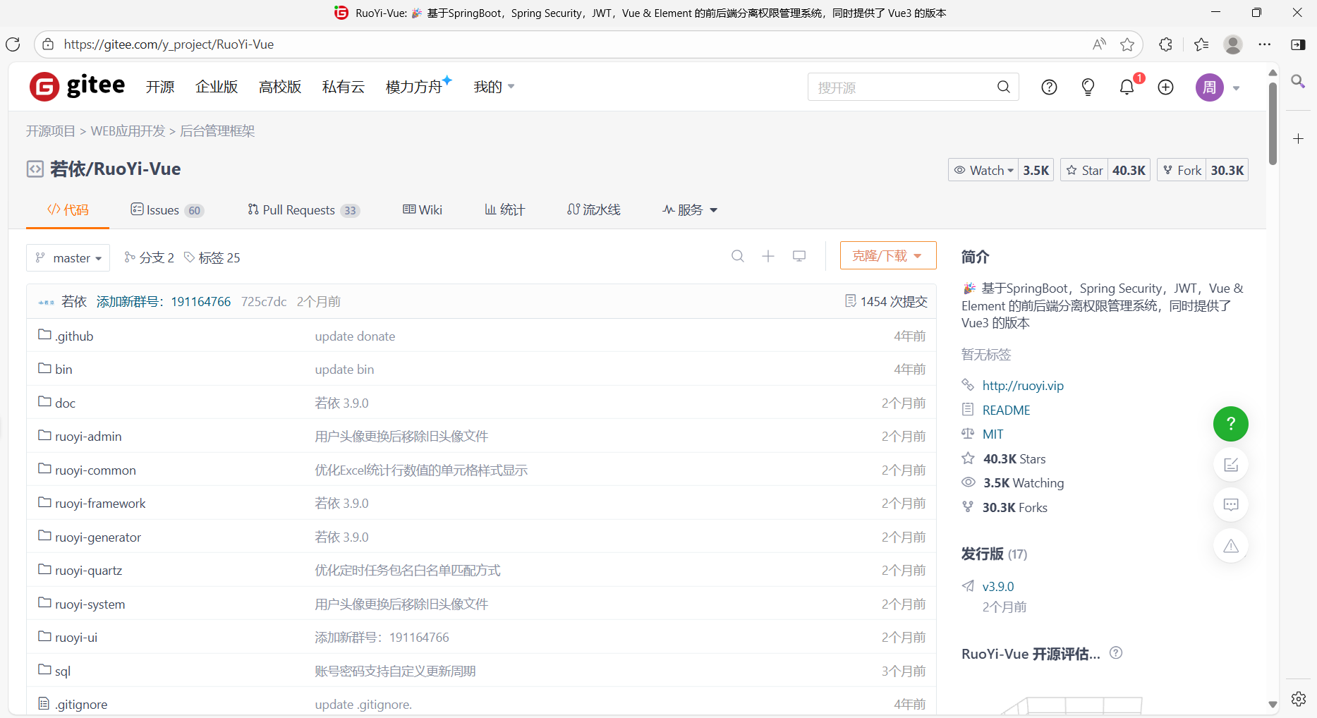This screenshot has height=718, width=1317.
Task: Open web IDE via the monitor icon
Action: coord(799,255)
